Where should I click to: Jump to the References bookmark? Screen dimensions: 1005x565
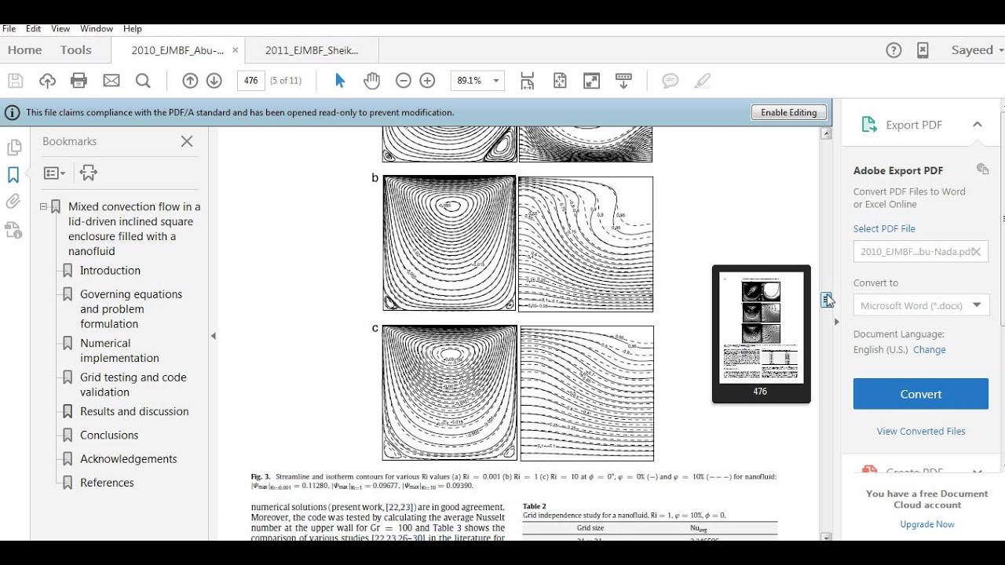107,483
